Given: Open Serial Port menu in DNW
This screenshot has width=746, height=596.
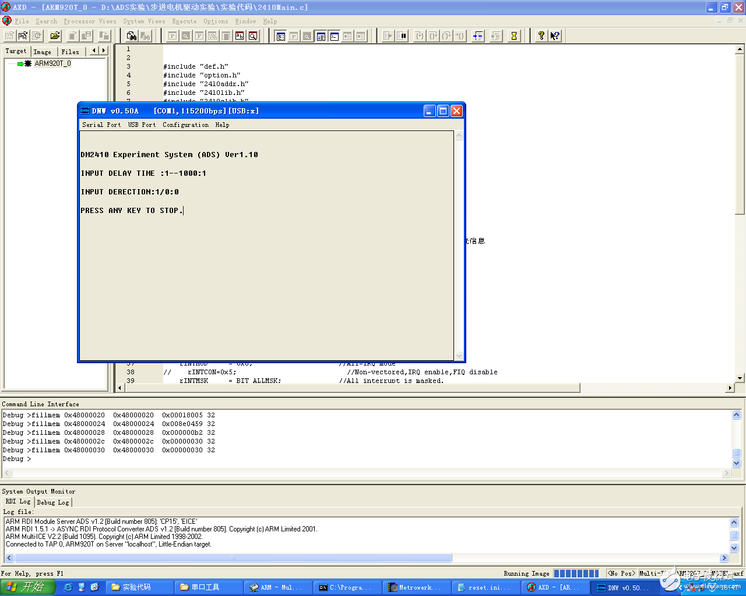Looking at the screenshot, I should [101, 125].
